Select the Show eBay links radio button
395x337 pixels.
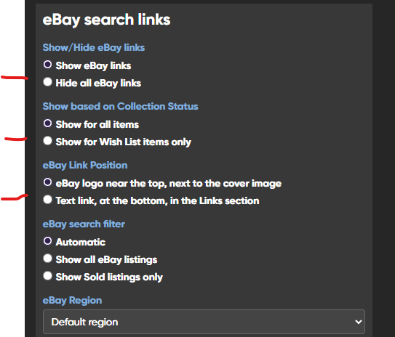[x=47, y=65]
